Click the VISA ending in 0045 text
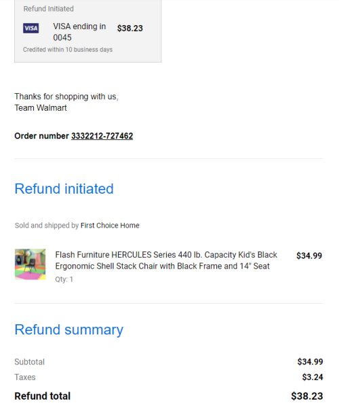 pyautogui.click(x=79, y=32)
